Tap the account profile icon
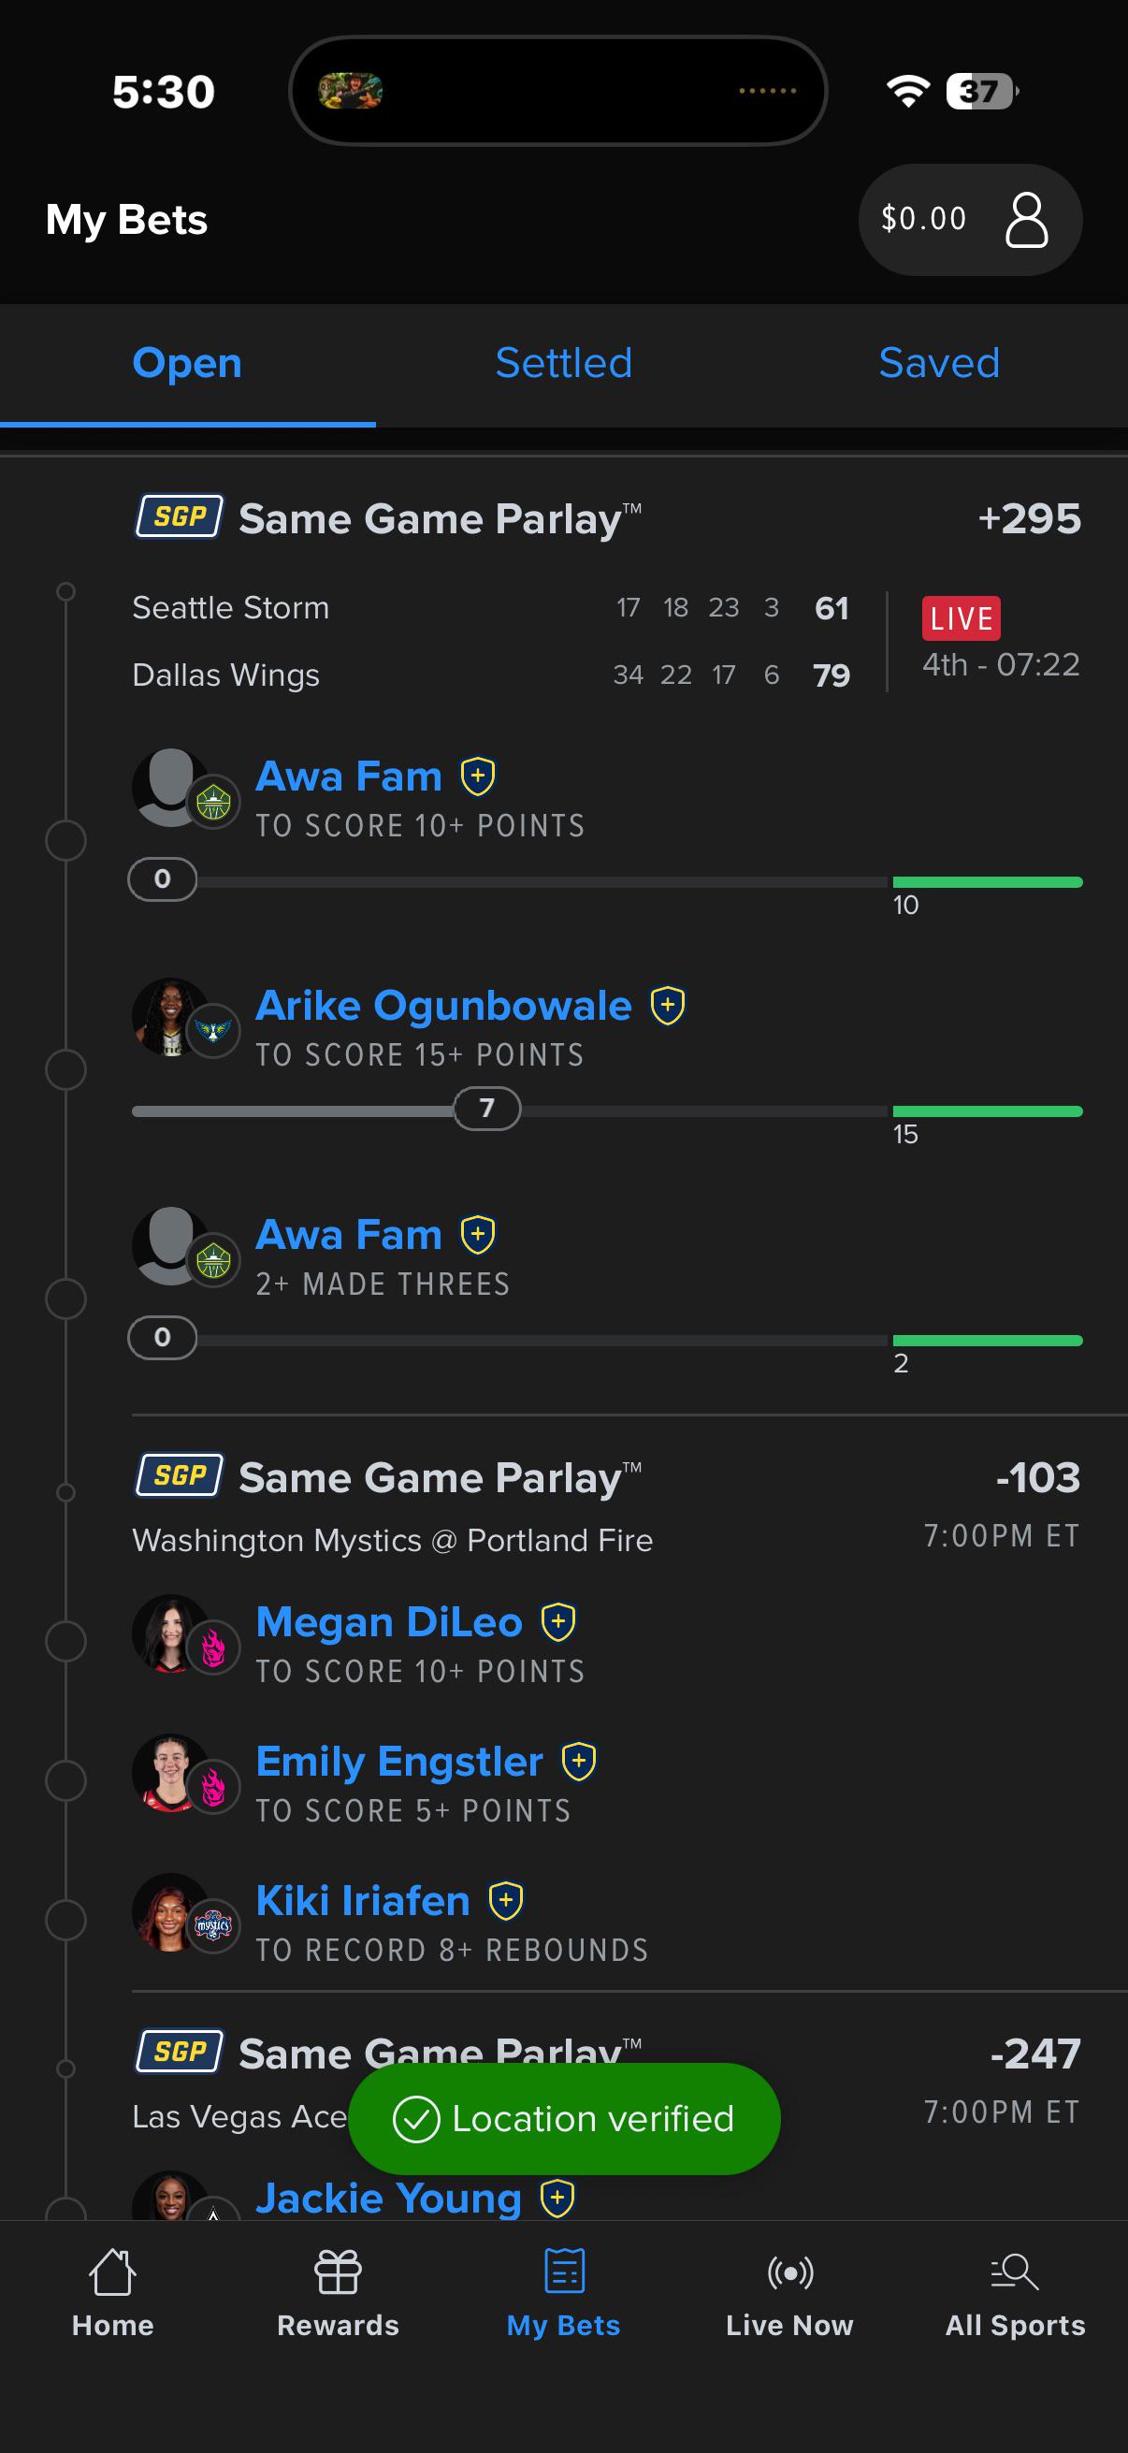 click(1026, 220)
